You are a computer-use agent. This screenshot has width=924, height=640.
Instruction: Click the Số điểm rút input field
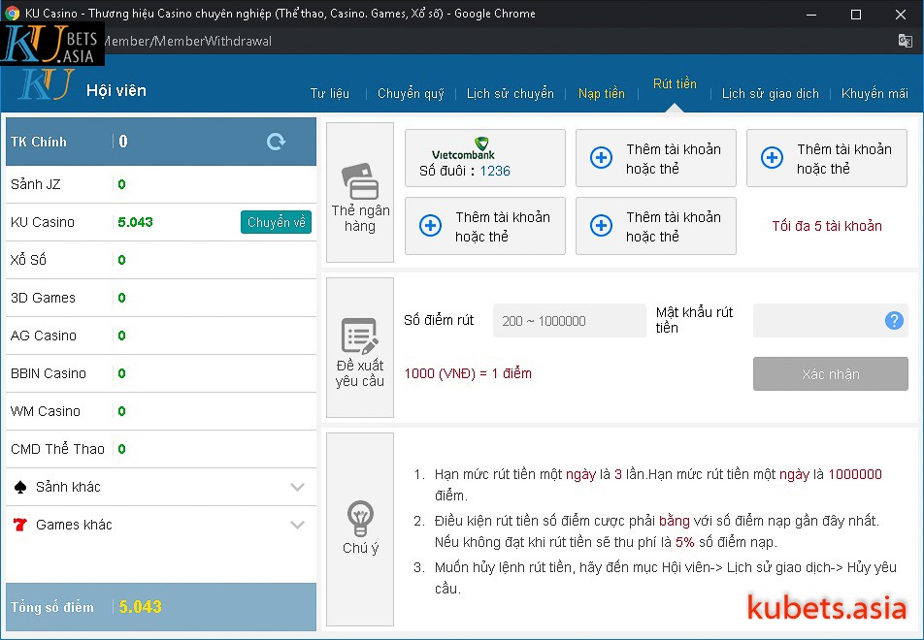coord(569,320)
